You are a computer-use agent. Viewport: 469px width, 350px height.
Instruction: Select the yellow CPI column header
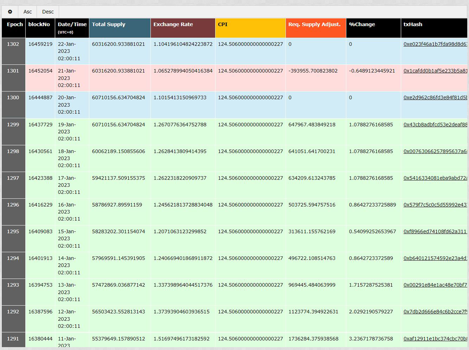pyautogui.click(x=223, y=24)
